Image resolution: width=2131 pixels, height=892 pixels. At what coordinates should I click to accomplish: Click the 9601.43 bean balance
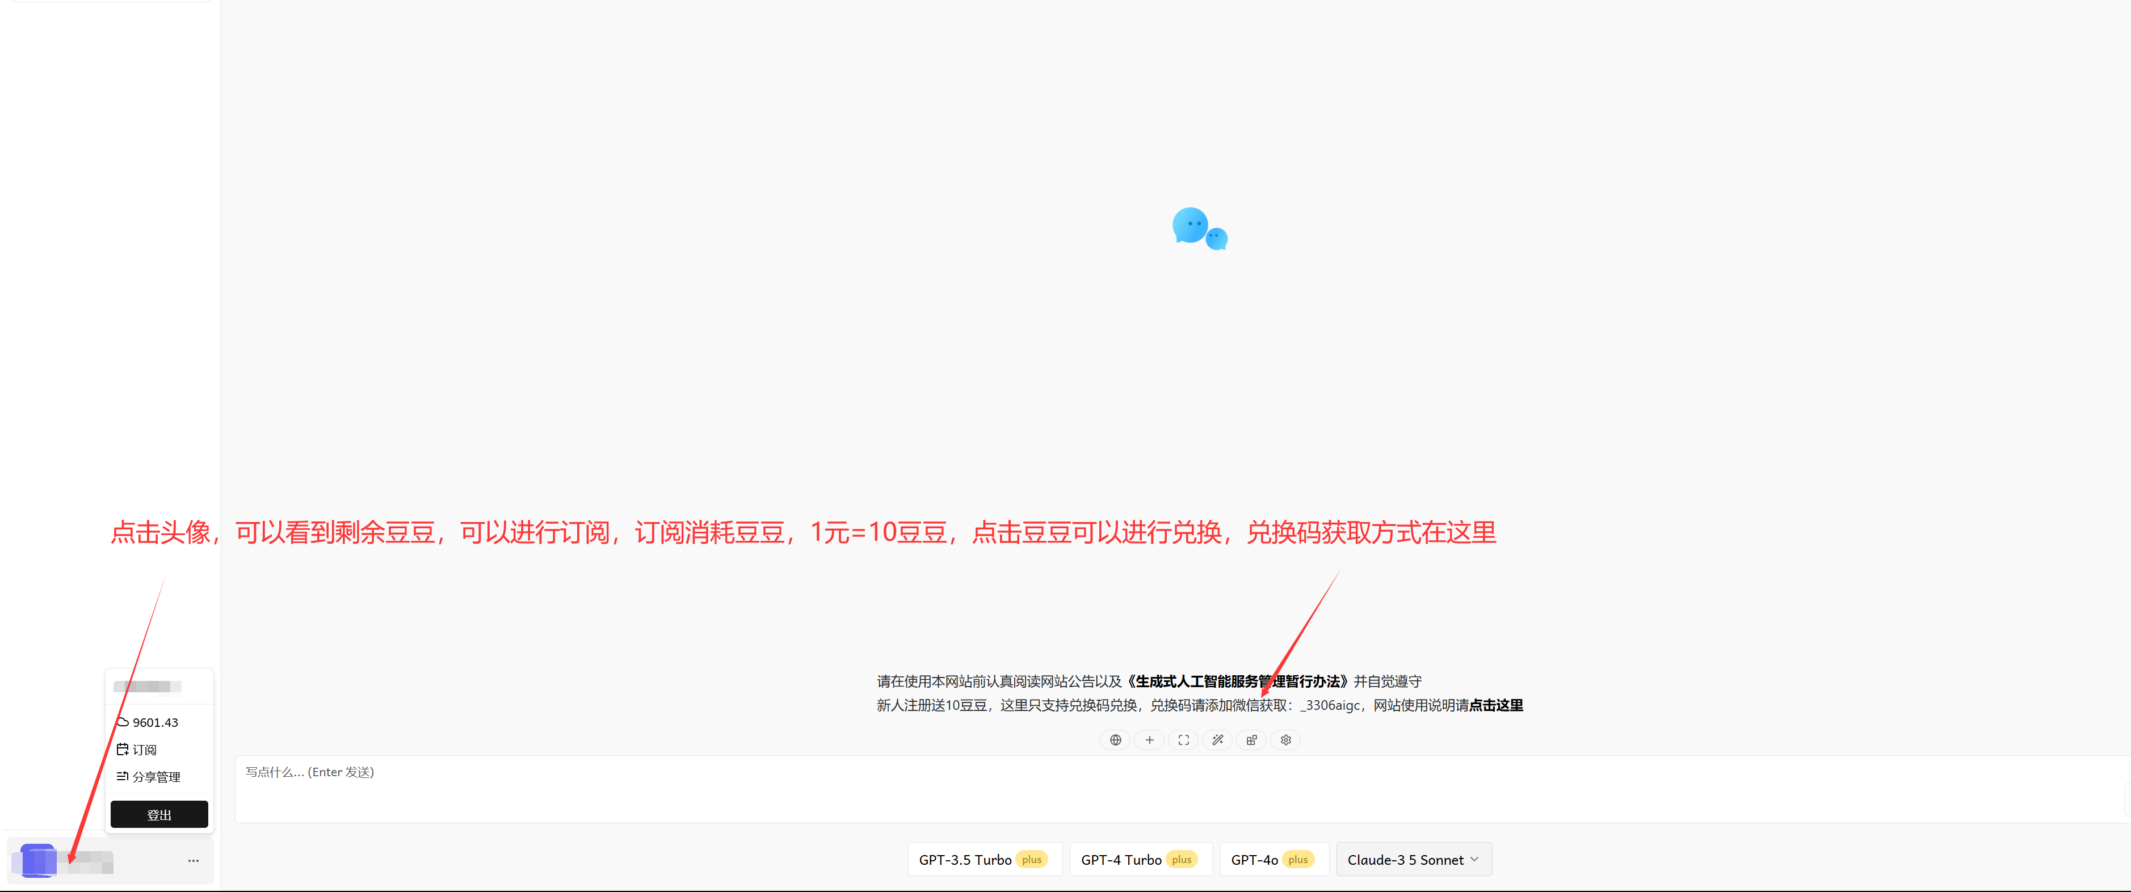(x=154, y=722)
